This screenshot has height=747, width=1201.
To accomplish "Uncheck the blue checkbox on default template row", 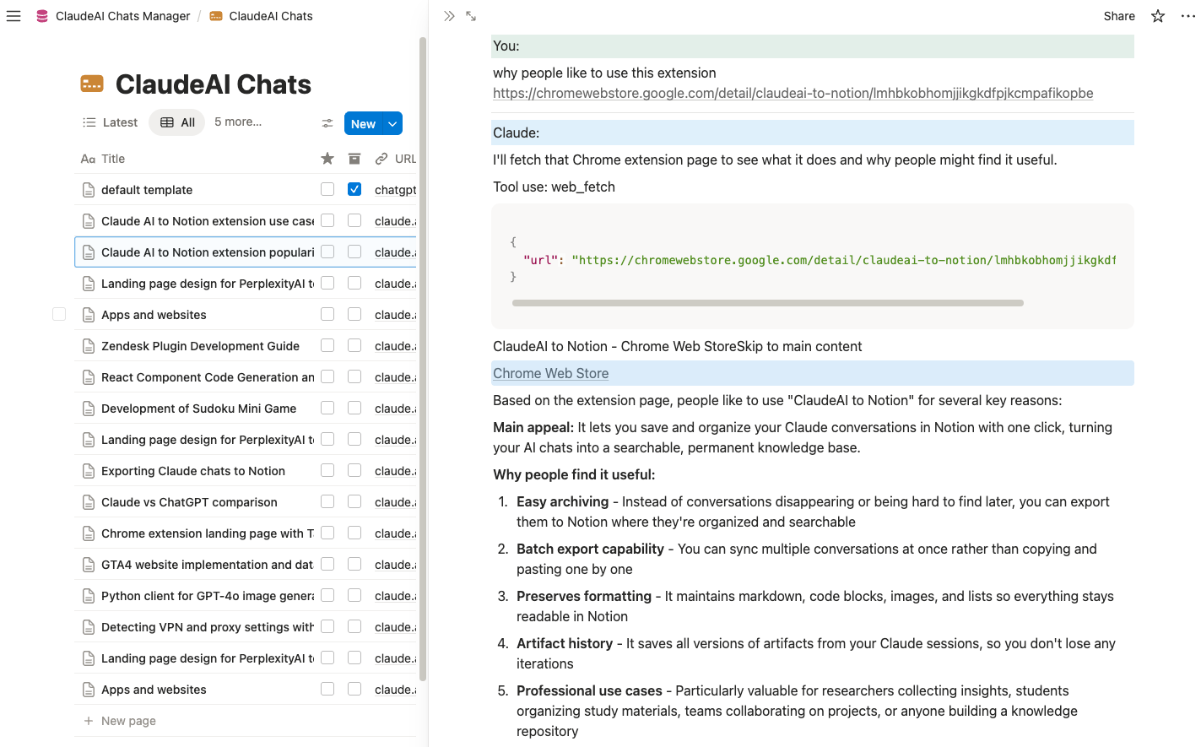I will click(x=354, y=189).
